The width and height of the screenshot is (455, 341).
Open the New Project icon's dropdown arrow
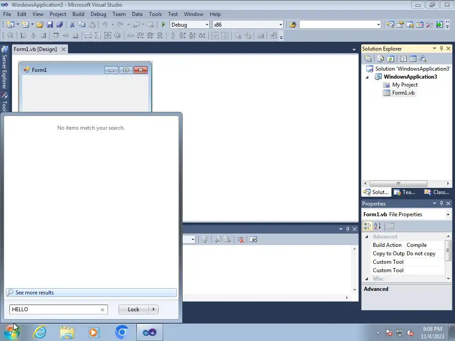coord(18,25)
